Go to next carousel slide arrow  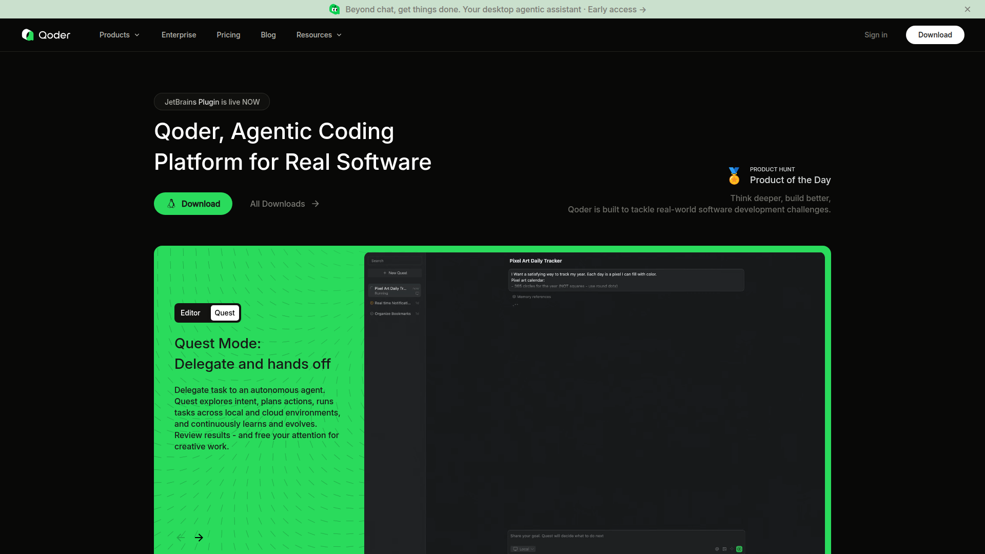click(x=199, y=537)
